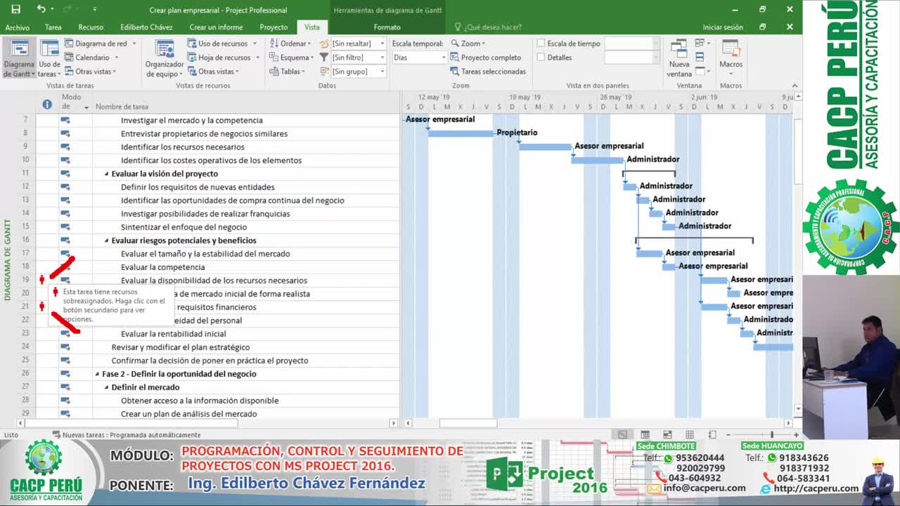
Task: Click the Proyecto completo zoom icon
Action: pyautogui.click(x=455, y=58)
